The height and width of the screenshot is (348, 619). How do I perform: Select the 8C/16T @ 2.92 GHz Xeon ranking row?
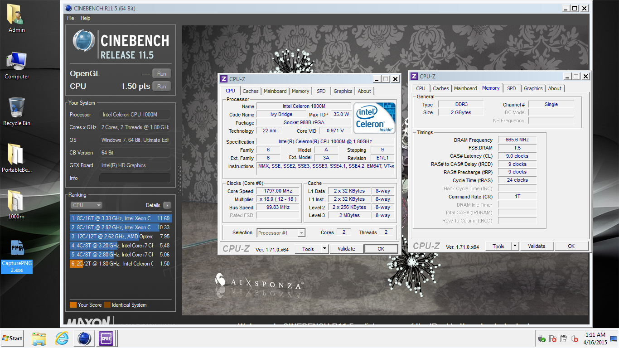tap(121, 227)
